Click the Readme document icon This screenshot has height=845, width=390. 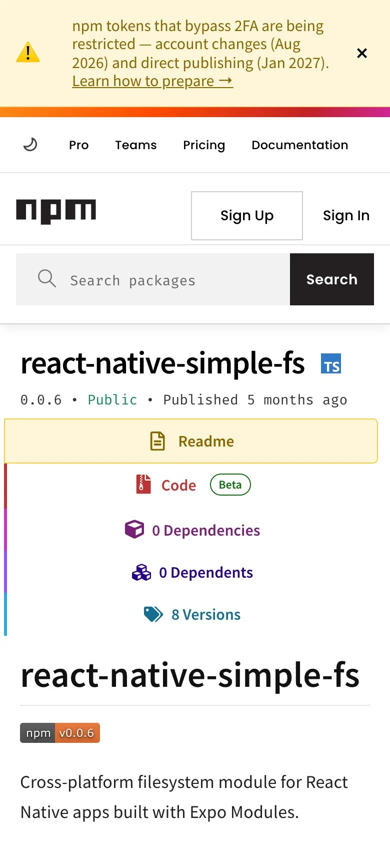[x=157, y=441]
